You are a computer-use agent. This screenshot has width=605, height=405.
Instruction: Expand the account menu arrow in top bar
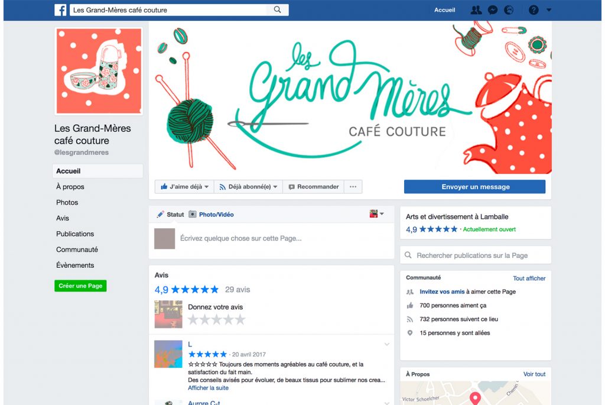pyautogui.click(x=549, y=10)
